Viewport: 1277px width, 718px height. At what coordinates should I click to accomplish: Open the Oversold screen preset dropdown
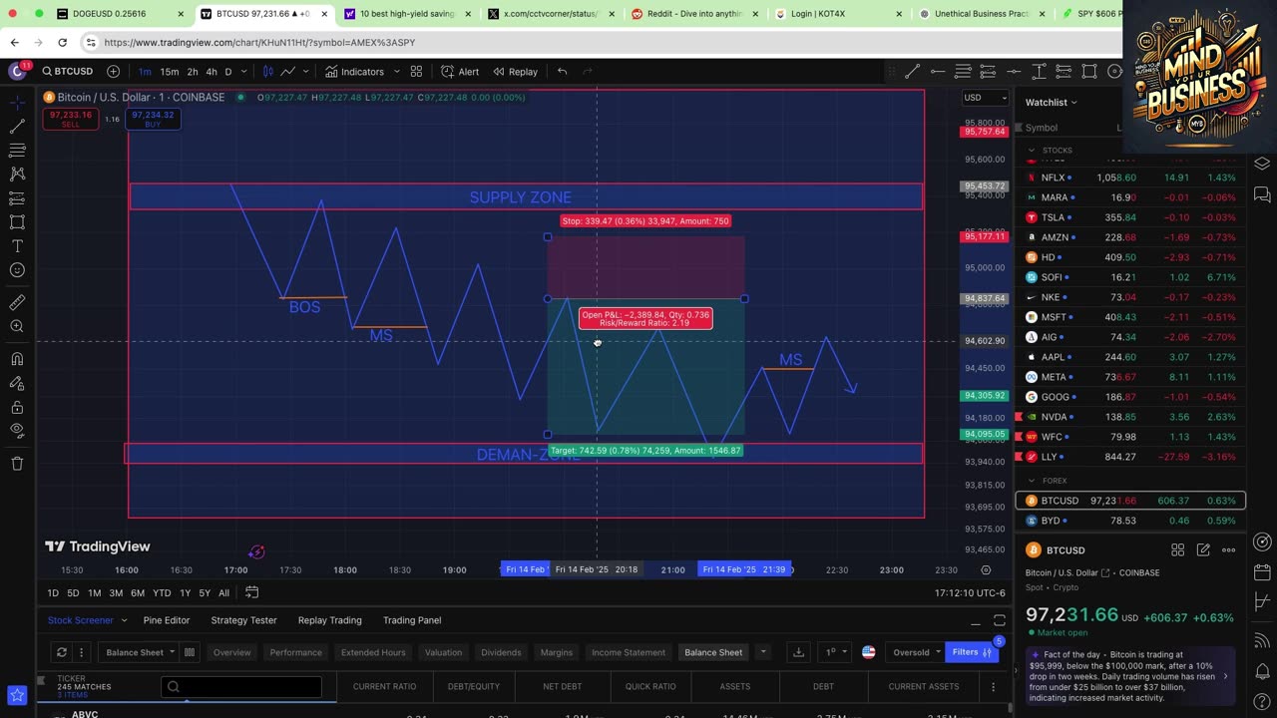[x=917, y=652]
